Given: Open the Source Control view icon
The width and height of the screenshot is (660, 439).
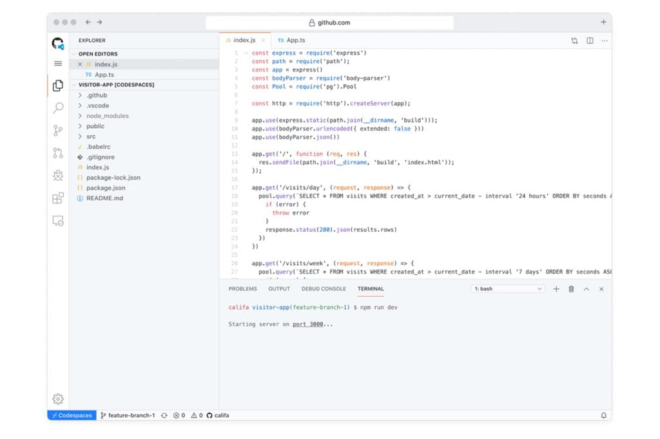Looking at the screenshot, I should pyautogui.click(x=58, y=131).
